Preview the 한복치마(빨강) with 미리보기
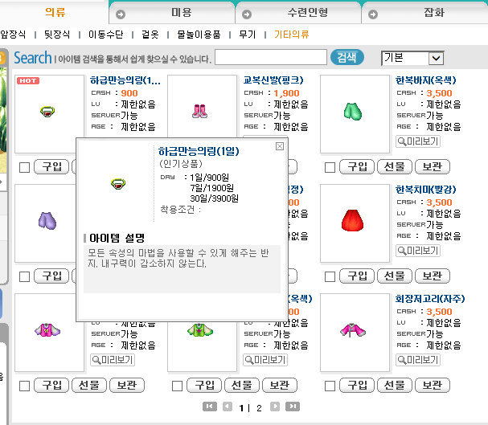Image resolution: width=488 pixels, height=425 pixels. (418, 251)
